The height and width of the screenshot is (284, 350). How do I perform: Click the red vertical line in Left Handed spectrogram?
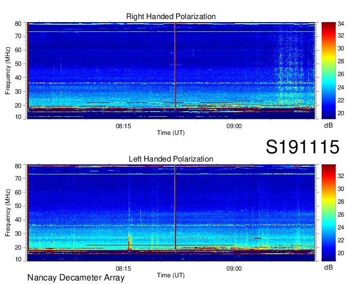[x=176, y=208]
